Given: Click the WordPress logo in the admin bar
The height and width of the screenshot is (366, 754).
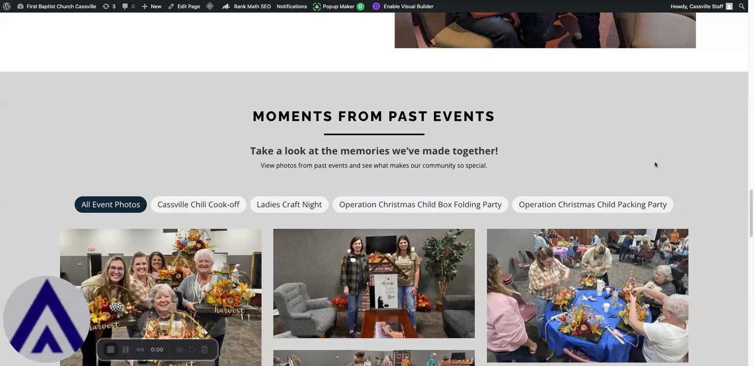Looking at the screenshot, I should (7, 6).
